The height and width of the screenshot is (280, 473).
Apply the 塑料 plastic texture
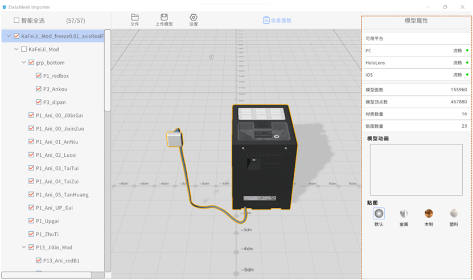[454, 214]
